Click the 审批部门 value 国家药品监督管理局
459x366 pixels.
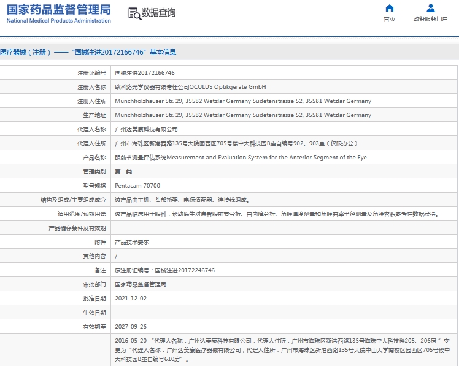pyautogui.click(x=141, y=284)
